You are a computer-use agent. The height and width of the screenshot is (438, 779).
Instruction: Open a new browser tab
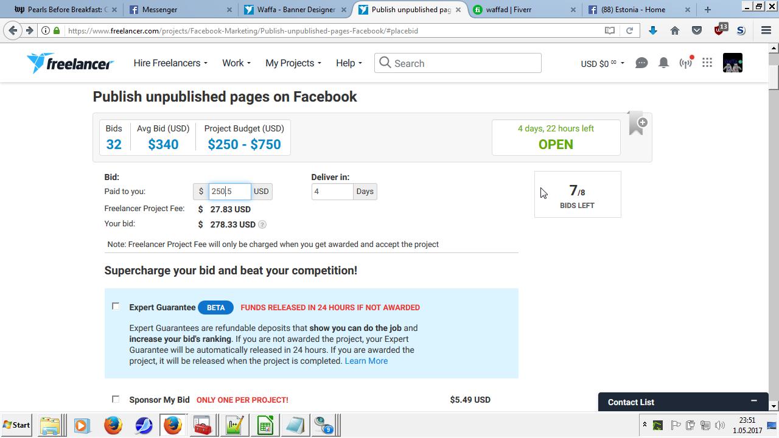(708, 10)
